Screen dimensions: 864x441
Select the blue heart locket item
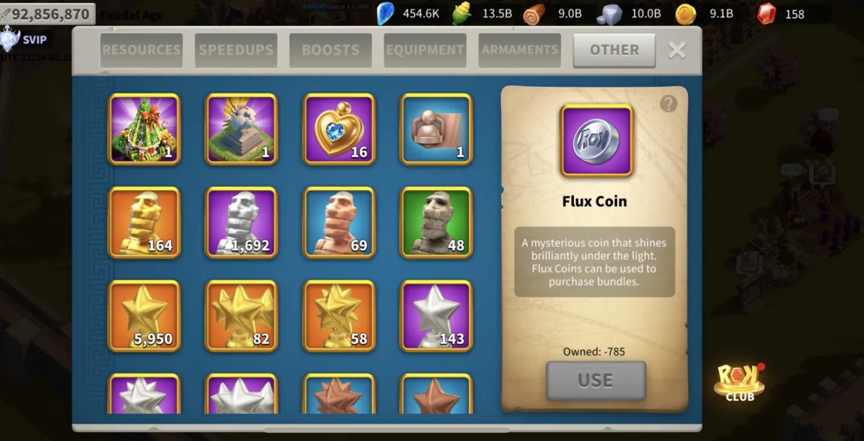coord(339,129)
